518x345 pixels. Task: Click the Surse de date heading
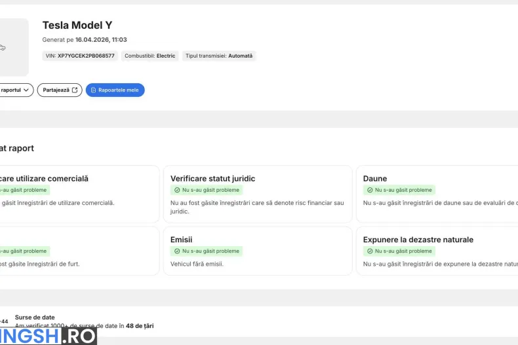click(35, 318)
